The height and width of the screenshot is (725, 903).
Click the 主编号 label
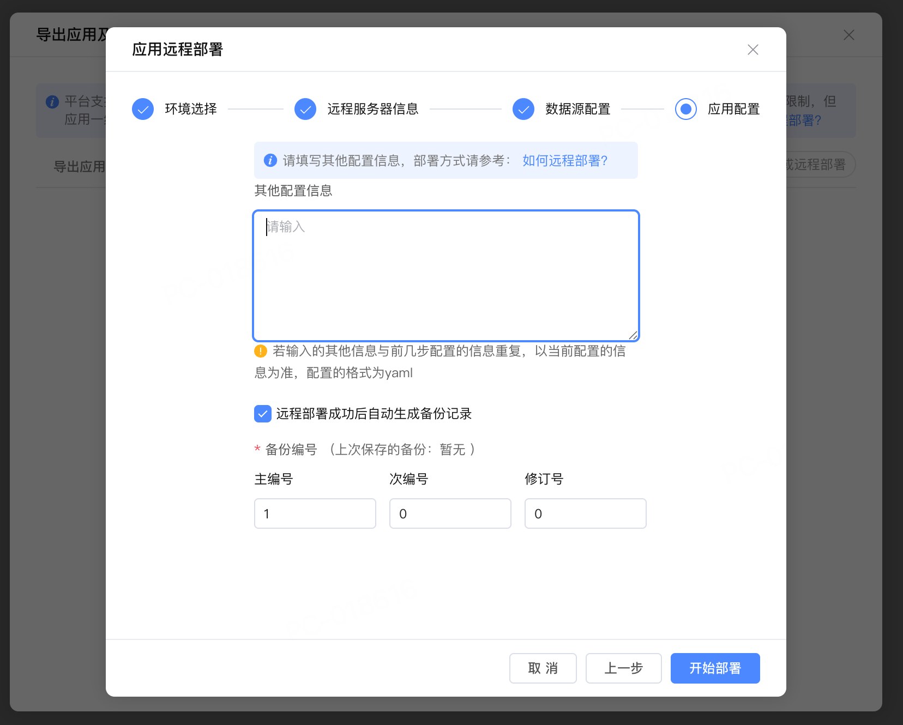click(x=274, y=479)
